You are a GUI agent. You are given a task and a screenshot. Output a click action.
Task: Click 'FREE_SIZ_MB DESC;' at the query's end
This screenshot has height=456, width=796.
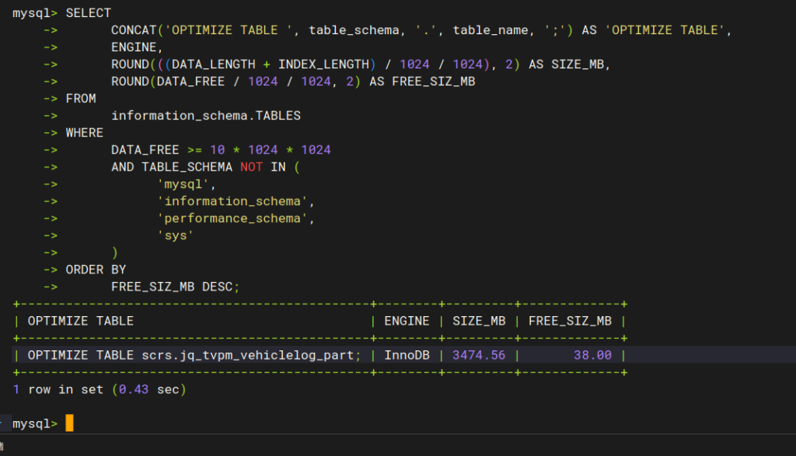[x=175, y=287]
